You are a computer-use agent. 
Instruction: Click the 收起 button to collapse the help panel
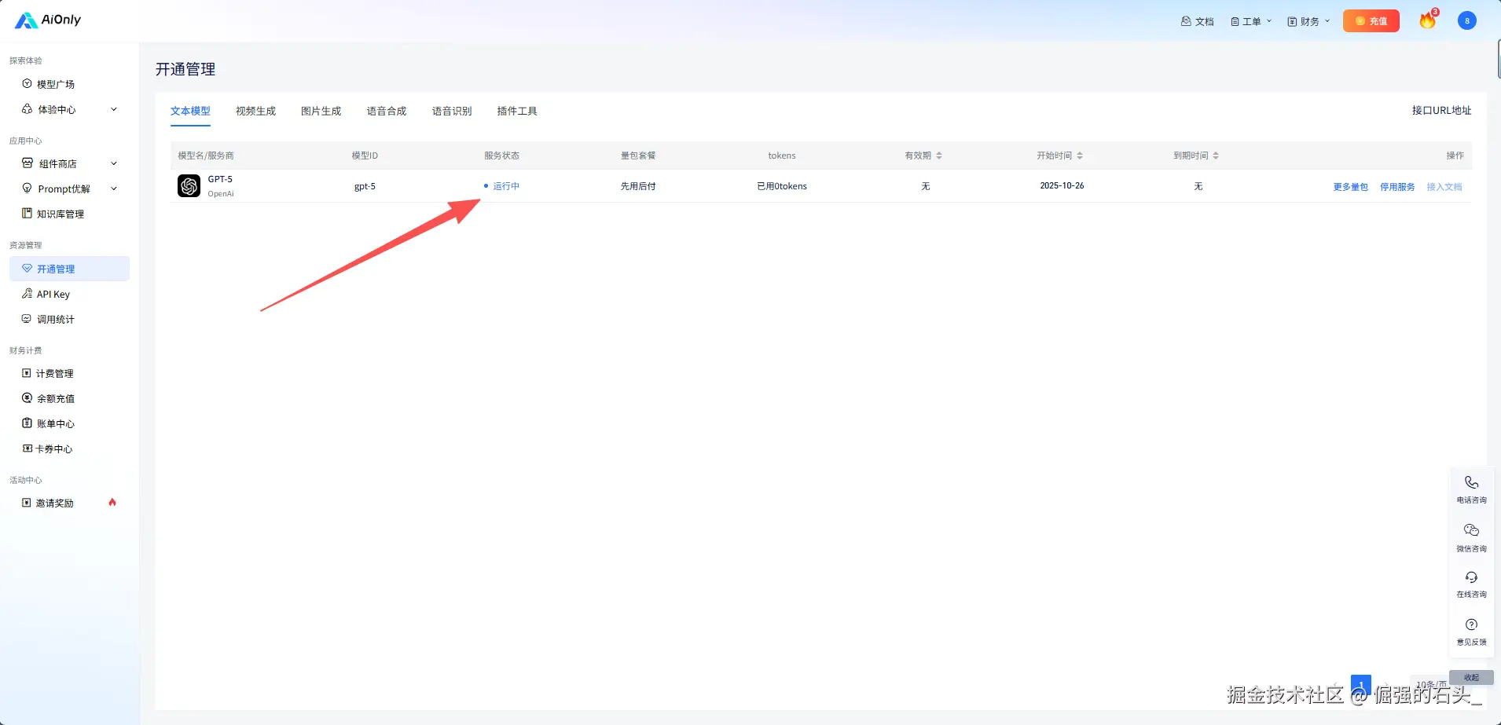coord(1471,677)
